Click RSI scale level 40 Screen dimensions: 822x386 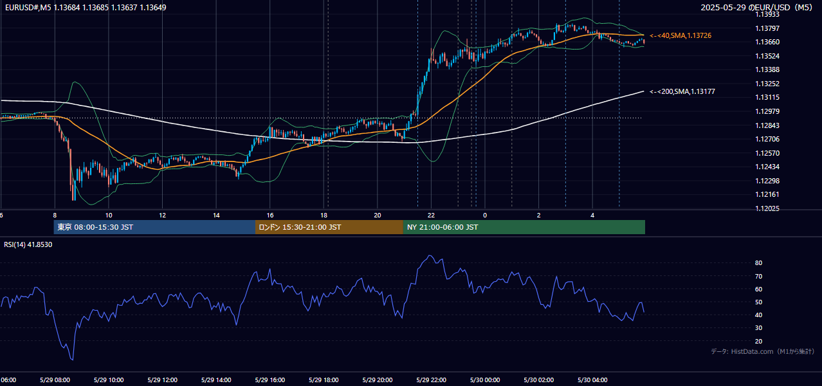[x=758, y=315]
